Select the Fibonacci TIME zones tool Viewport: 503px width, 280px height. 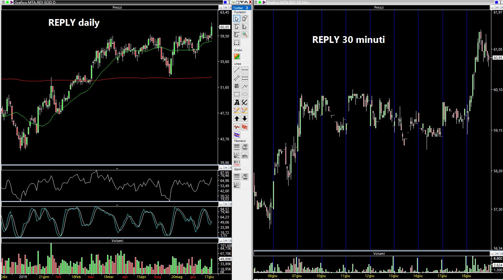(237, 163)
